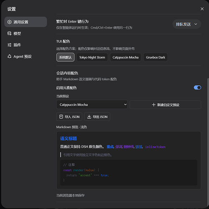Image resolution: width=209 pixels, height=209 pixels.
Task: Choose the Tokyo Night Storm scheme
Action: click(92, 57)
